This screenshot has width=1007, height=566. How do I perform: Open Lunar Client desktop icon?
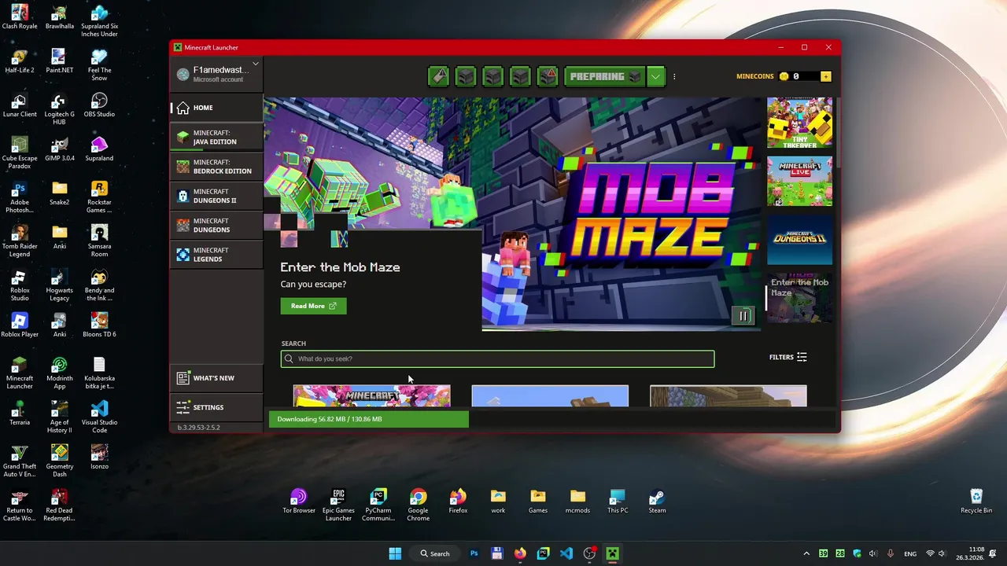[20, 105]
